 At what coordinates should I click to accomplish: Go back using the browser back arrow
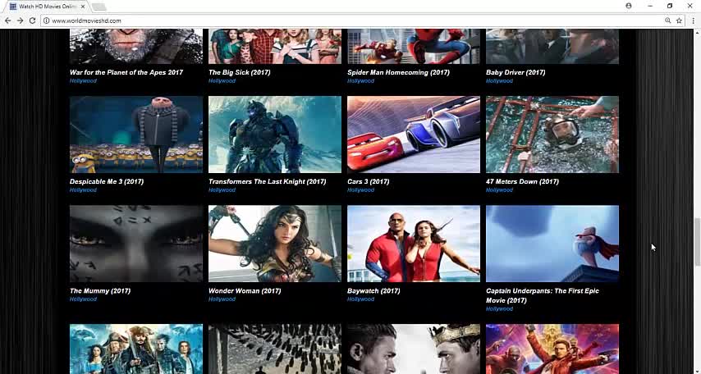tap(7, 21)
